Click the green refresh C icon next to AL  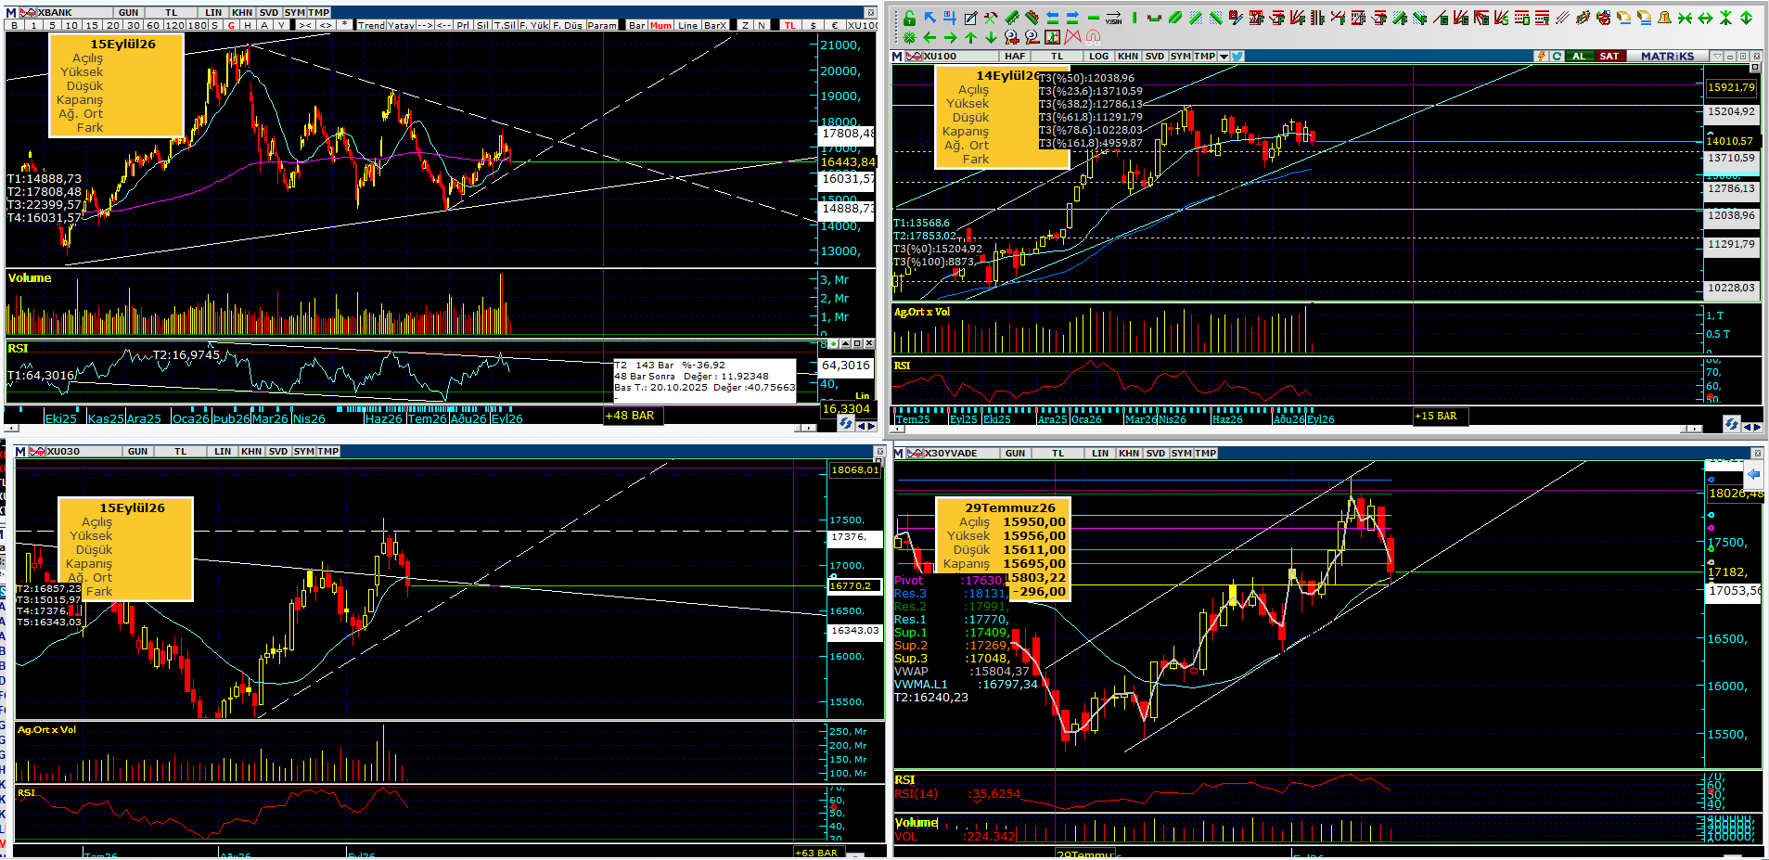click(x=1557, y=57)
